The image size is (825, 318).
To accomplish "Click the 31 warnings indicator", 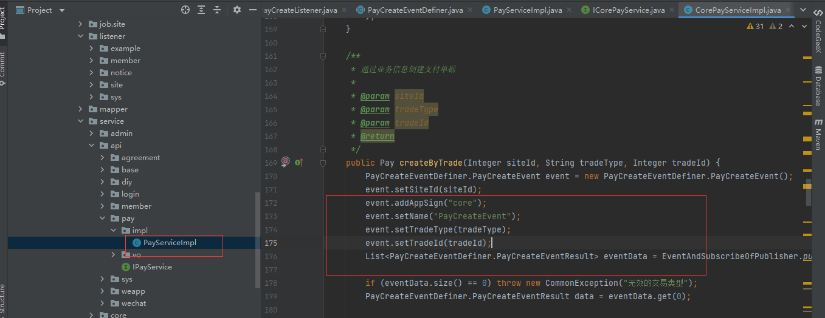I will tap(754, 27).
